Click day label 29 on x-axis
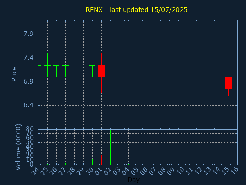The height and width of the screenshot is (185, 246). (80, 171)
